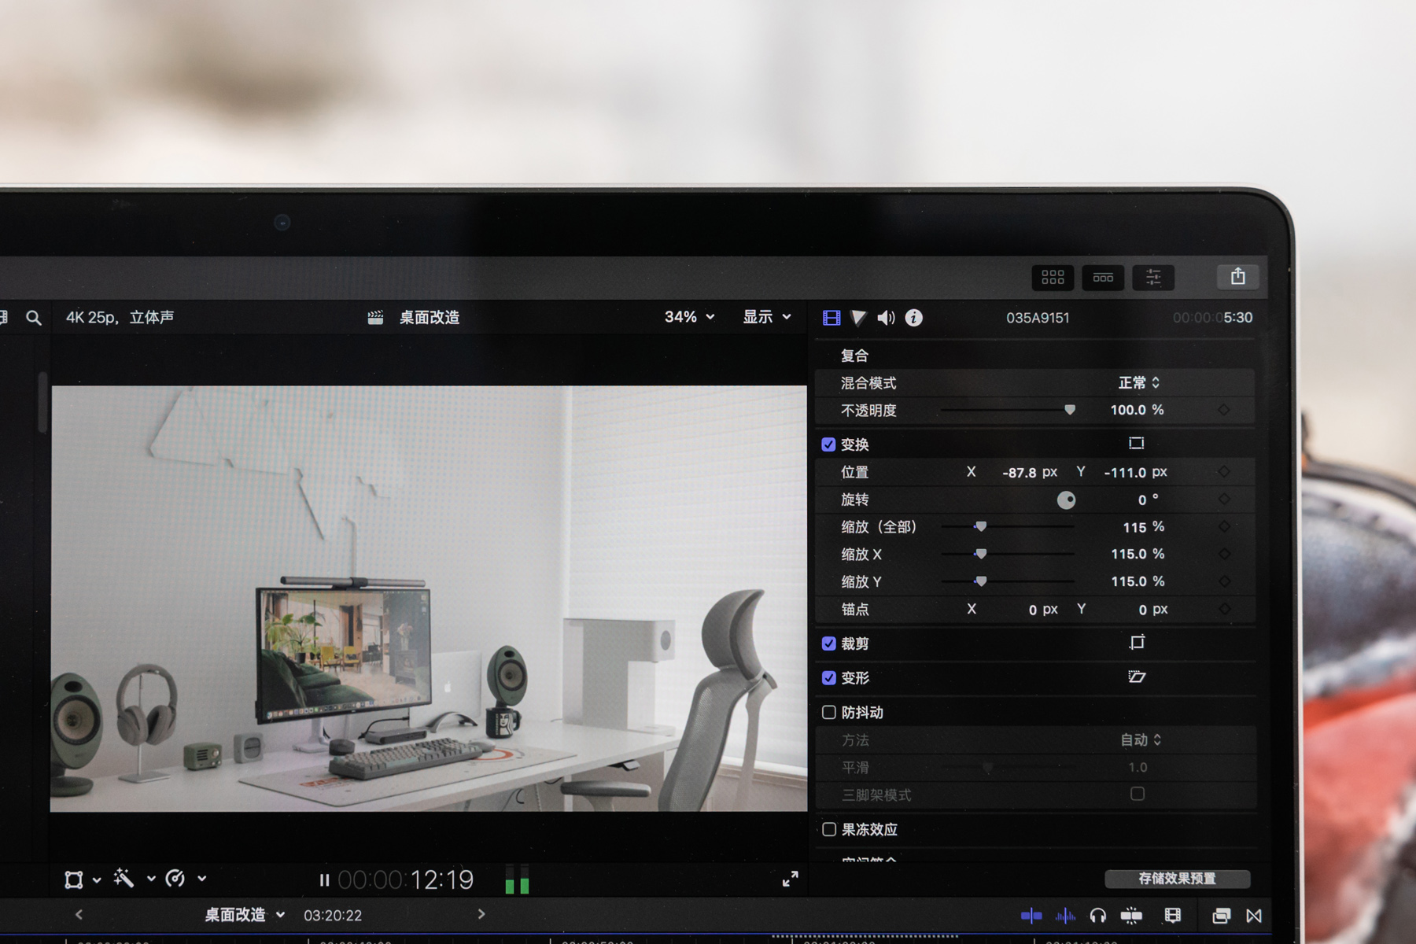1416x944 pixels.
Task: Toggle audio skimming in the timeline
Action: 1065,916
